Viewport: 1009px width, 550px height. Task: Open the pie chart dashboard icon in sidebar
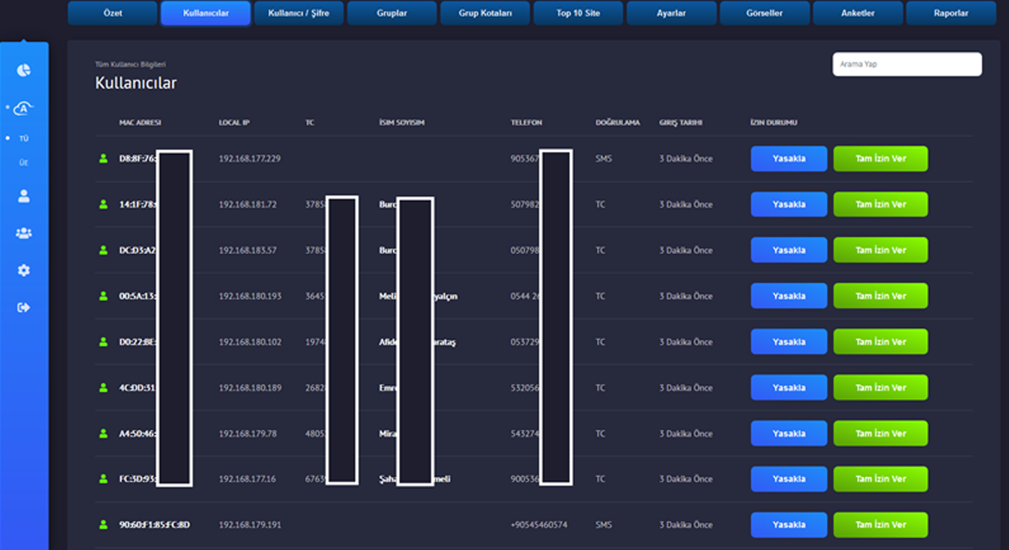tap(24, 70)
